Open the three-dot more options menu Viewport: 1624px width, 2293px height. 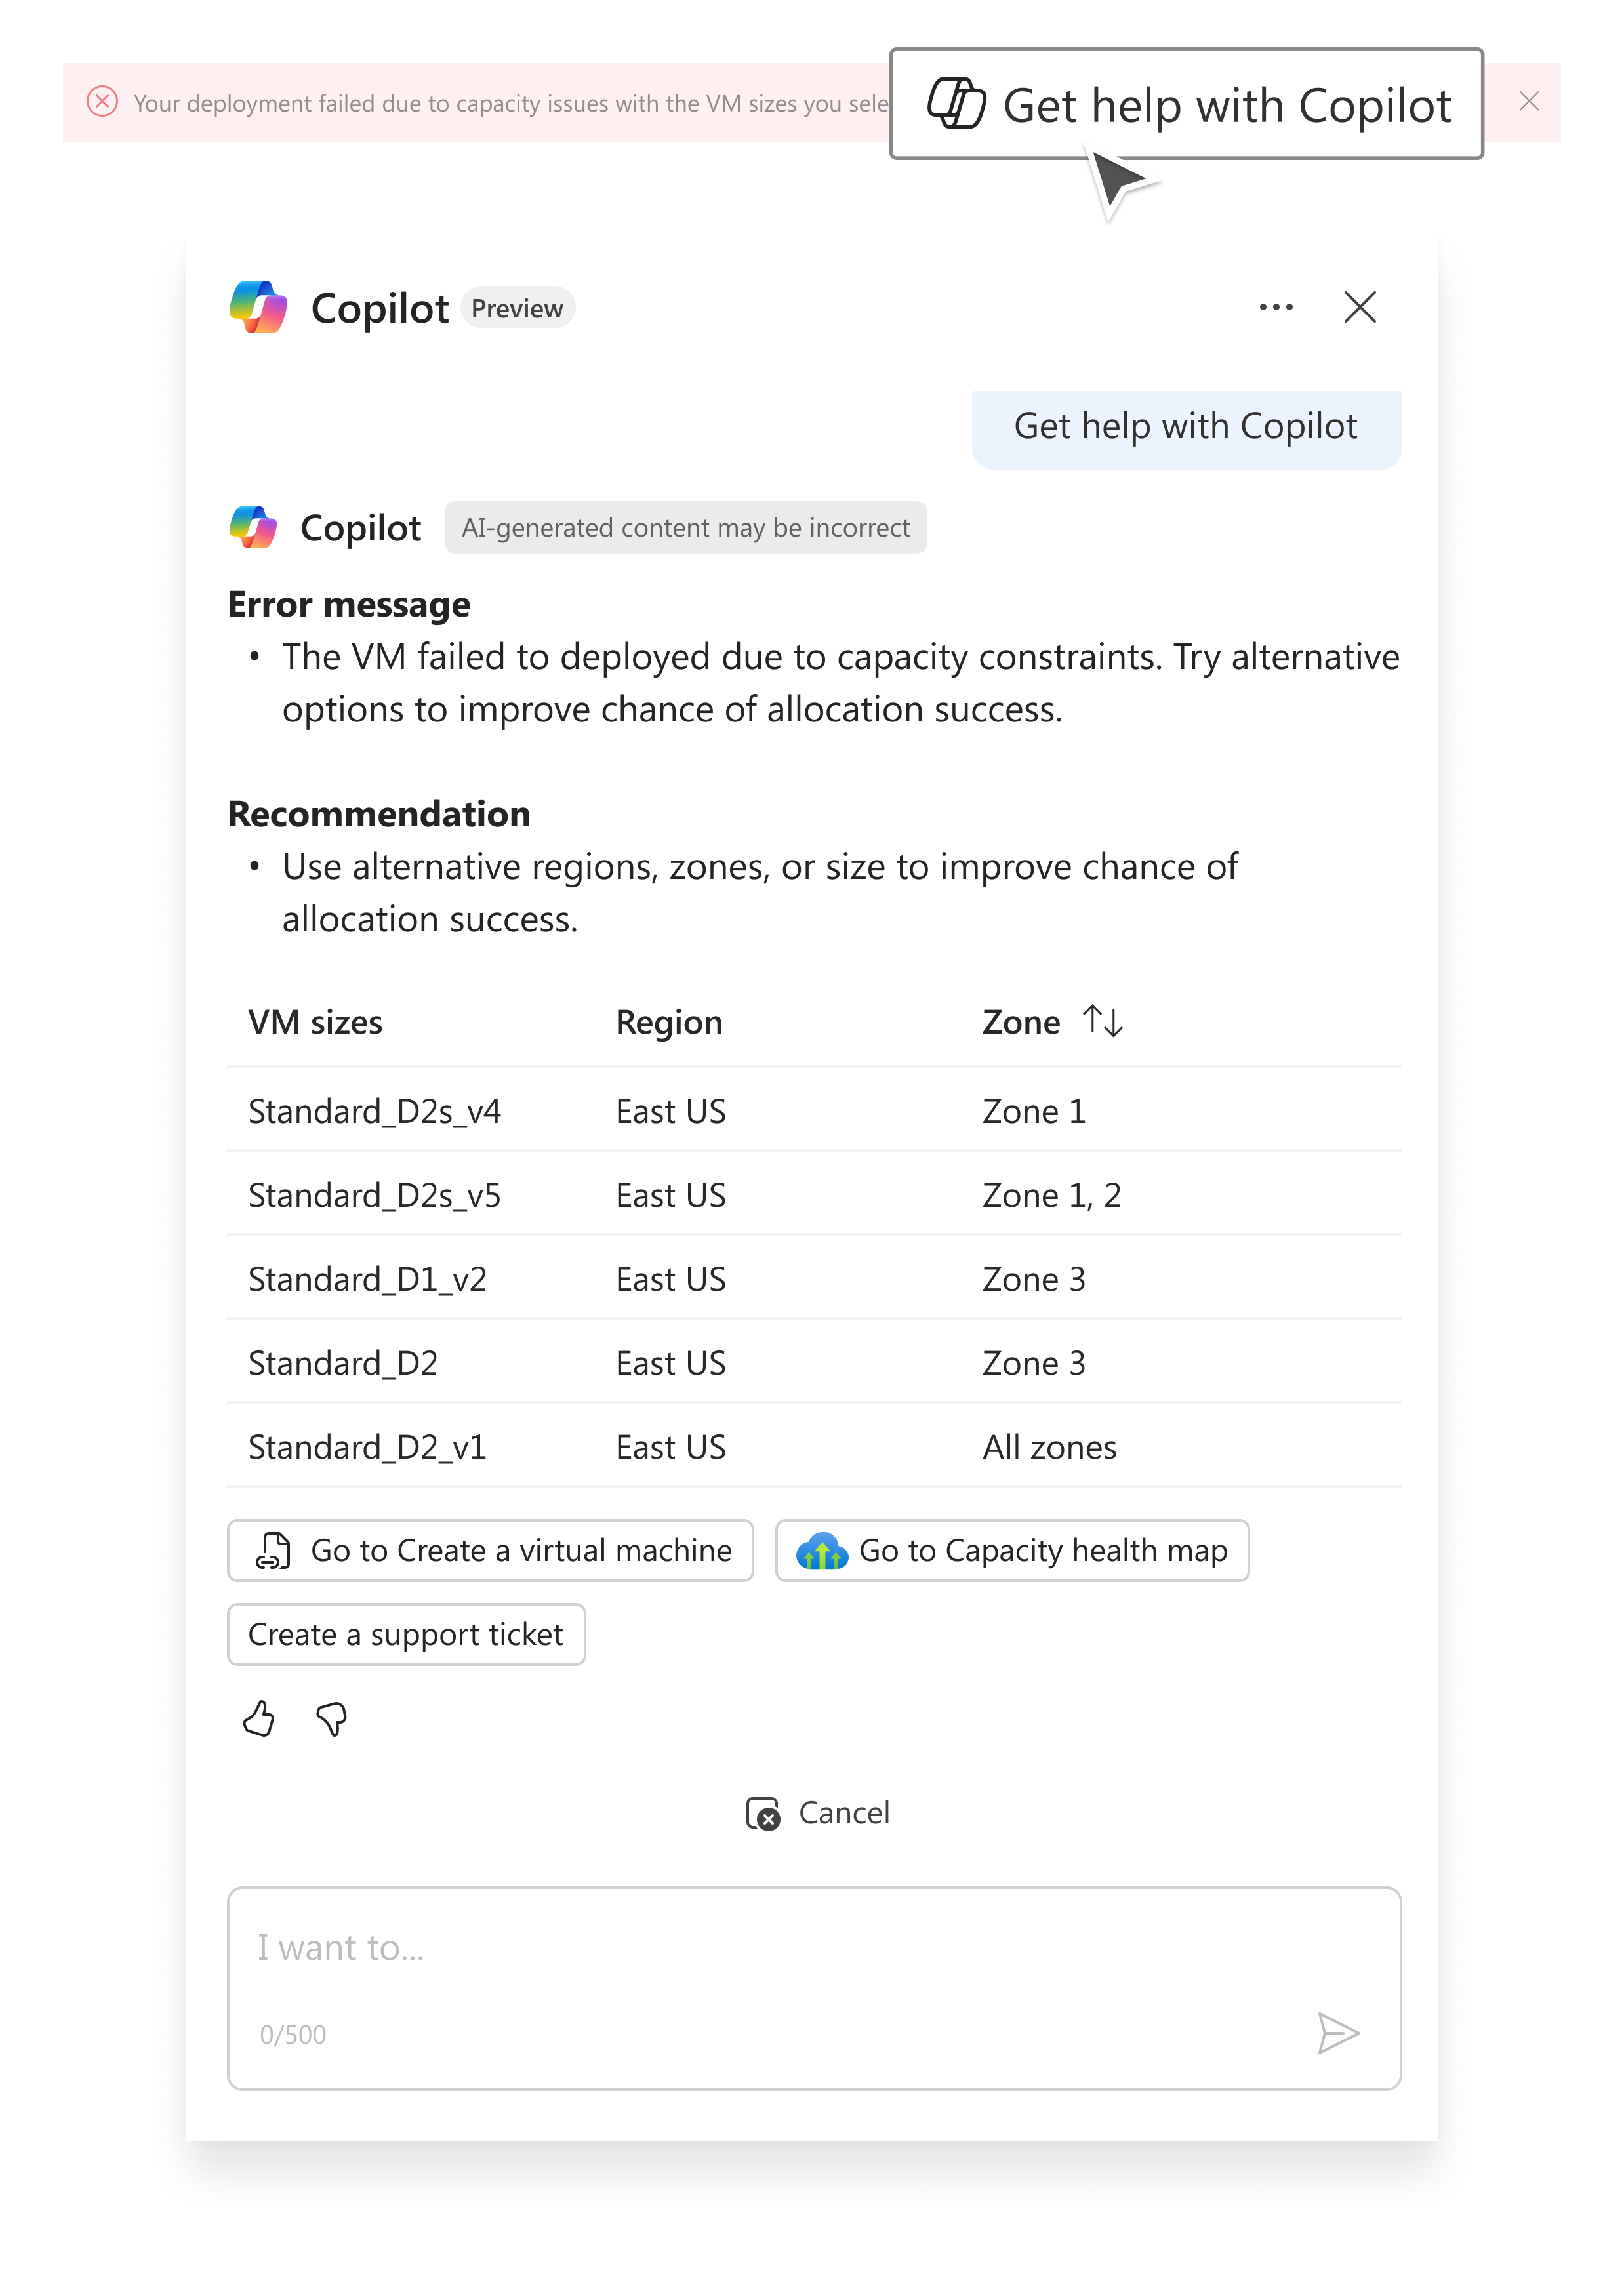point(1275,307)
